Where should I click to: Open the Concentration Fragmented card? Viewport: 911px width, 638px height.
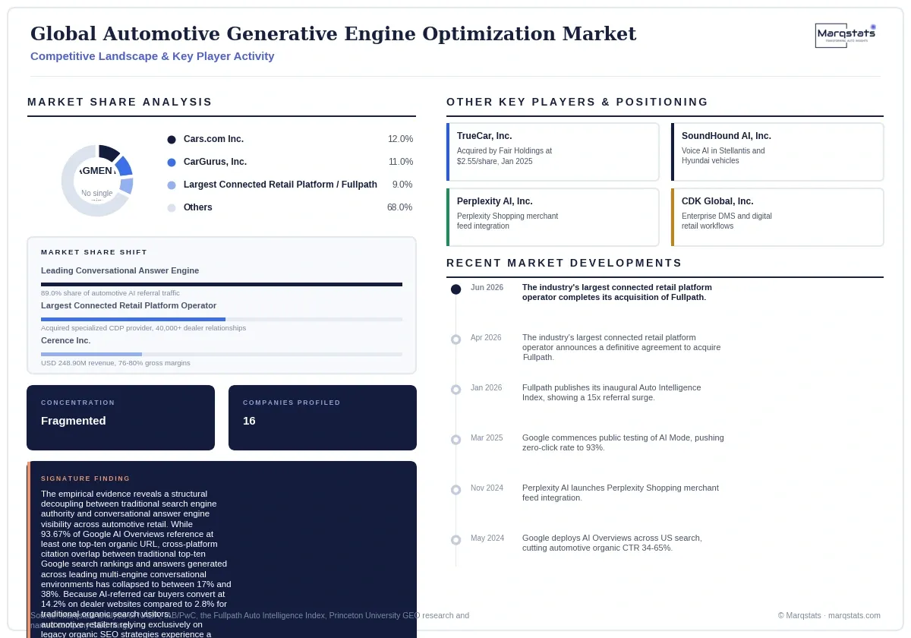121,418
